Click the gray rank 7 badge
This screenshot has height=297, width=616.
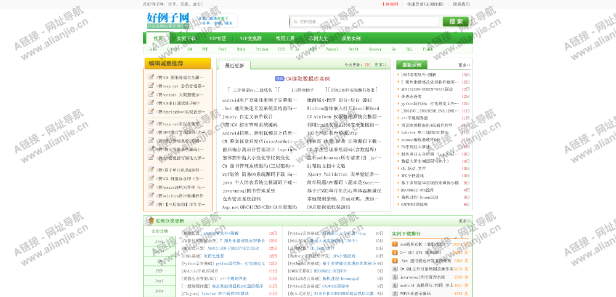(395, 293)
